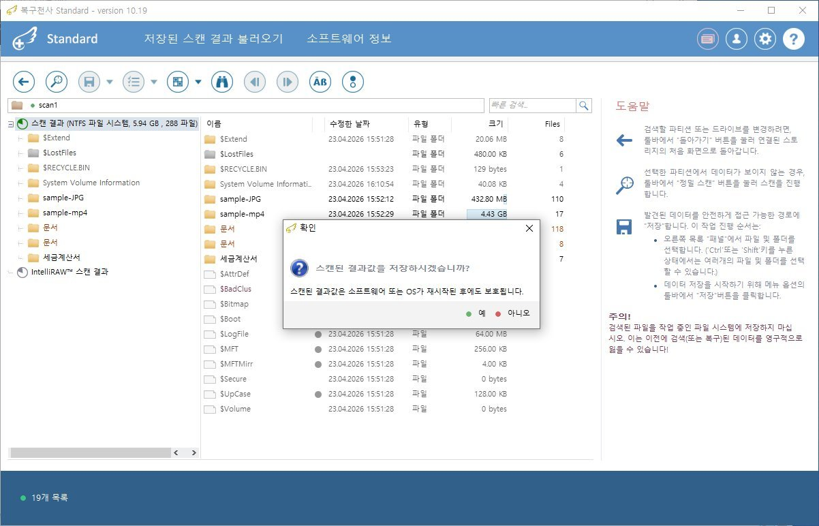Open the checklist icon dropdown arrow

pyautogui.click(x=154, y=82)
